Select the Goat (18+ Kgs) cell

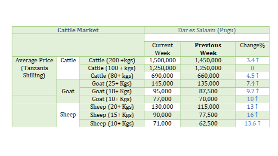click(112, 92)
